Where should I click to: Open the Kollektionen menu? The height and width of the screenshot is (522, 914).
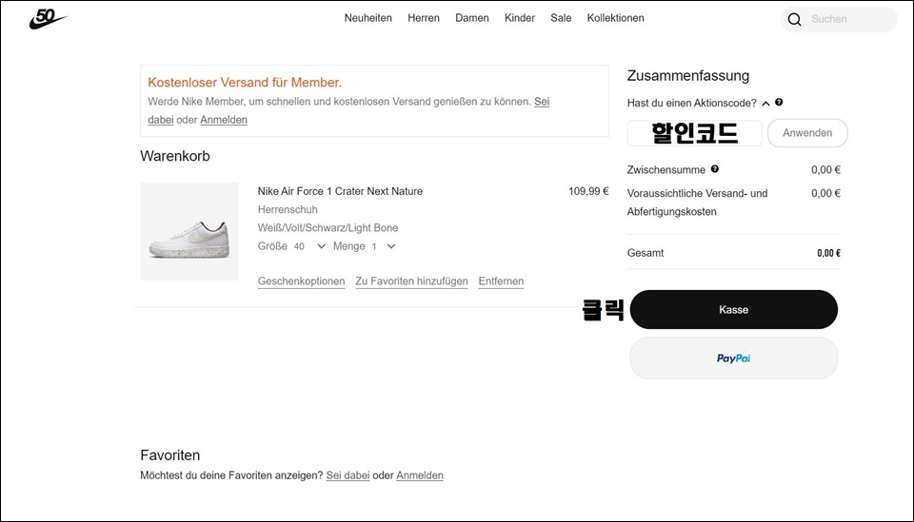pos(615,18)
